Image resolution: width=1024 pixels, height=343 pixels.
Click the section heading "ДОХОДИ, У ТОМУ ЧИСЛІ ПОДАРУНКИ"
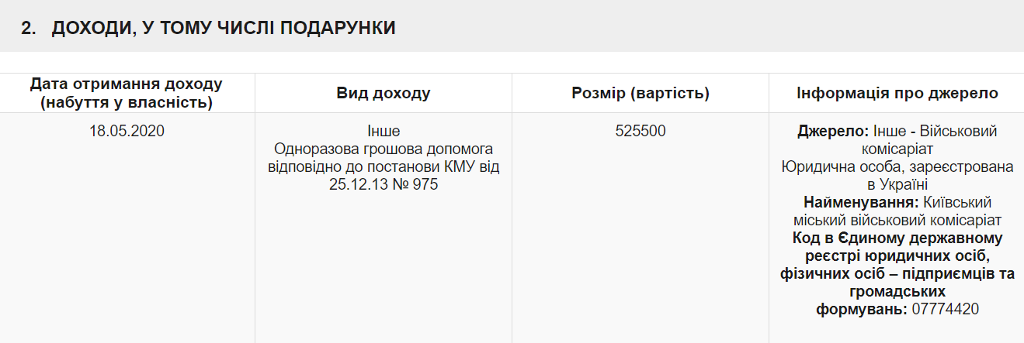[224, 28]
